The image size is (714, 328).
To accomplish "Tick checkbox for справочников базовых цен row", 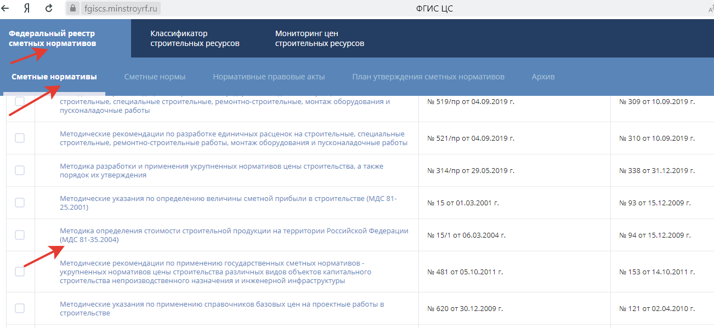I will [20, 308].
